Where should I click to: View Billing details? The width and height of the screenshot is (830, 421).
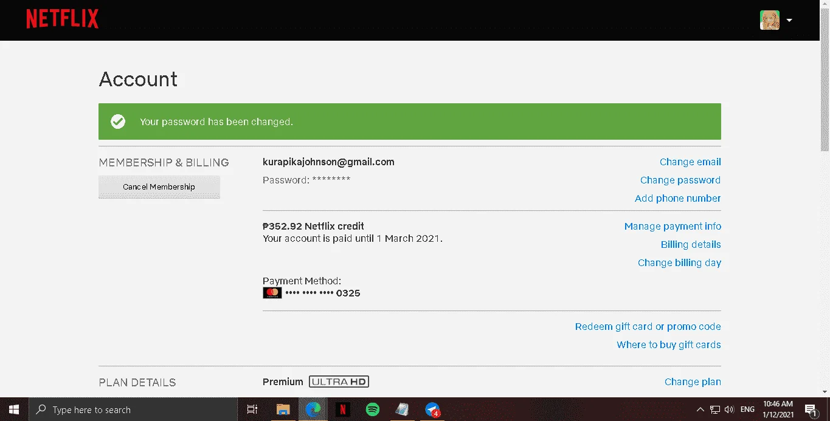point(691,245)
